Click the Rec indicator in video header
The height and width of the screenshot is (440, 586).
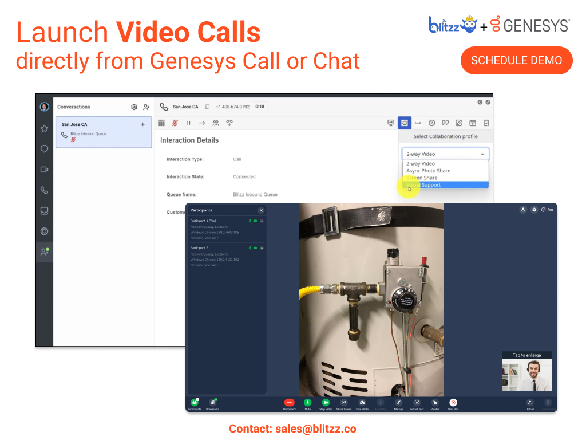pyautogui.click(x=547, y=210)
